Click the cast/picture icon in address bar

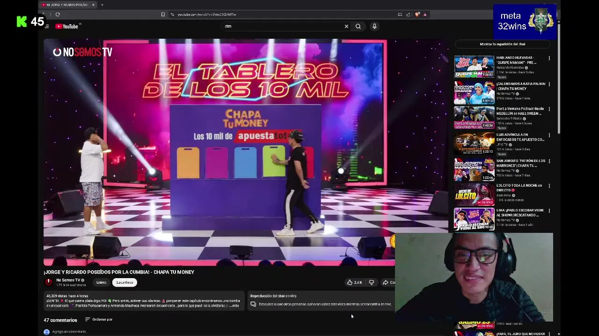click(x=400, y=14)
